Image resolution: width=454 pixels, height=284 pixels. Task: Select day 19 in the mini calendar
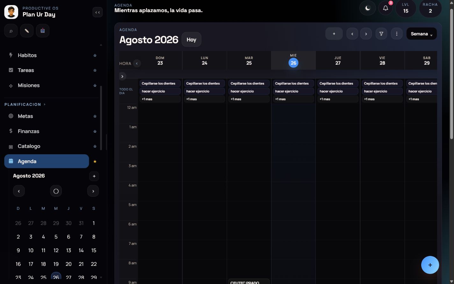point(56,264)
